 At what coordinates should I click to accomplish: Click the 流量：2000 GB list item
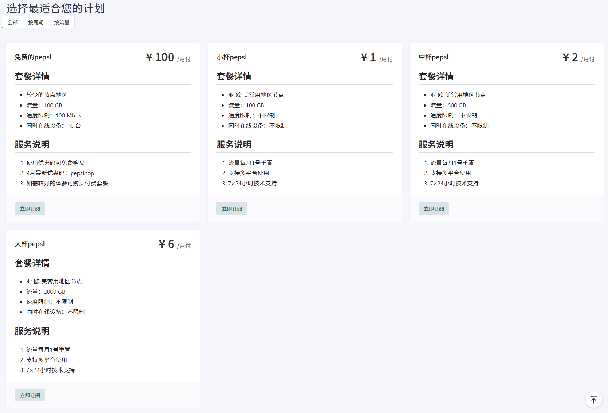point(46,292)
